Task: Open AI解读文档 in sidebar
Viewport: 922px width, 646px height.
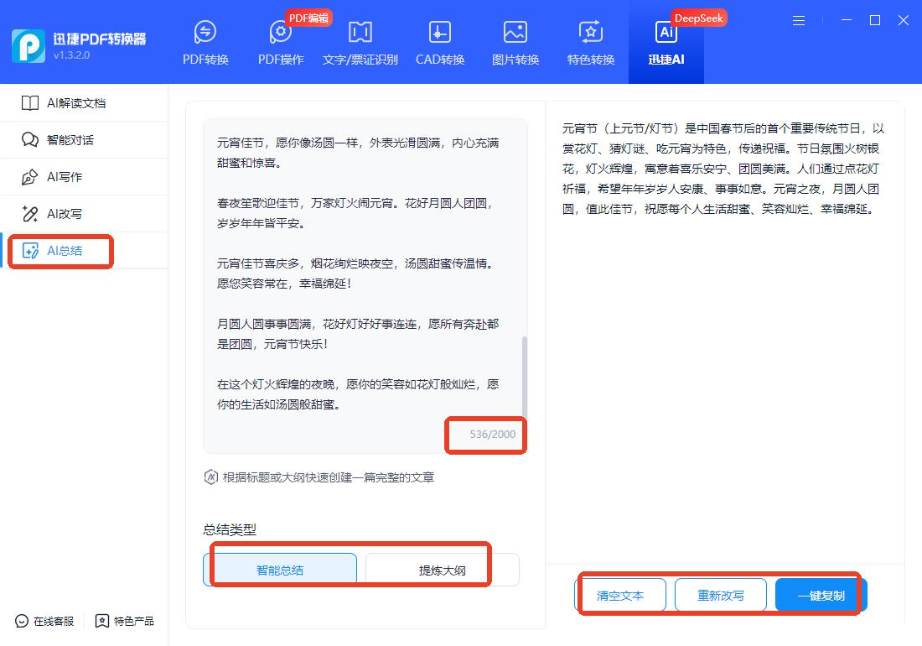Action: pos(75,103)
